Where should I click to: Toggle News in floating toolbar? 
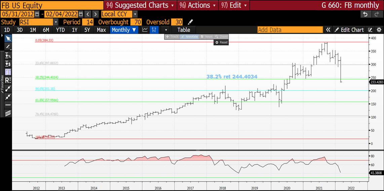pyautogui.click(x=206, y=36)
